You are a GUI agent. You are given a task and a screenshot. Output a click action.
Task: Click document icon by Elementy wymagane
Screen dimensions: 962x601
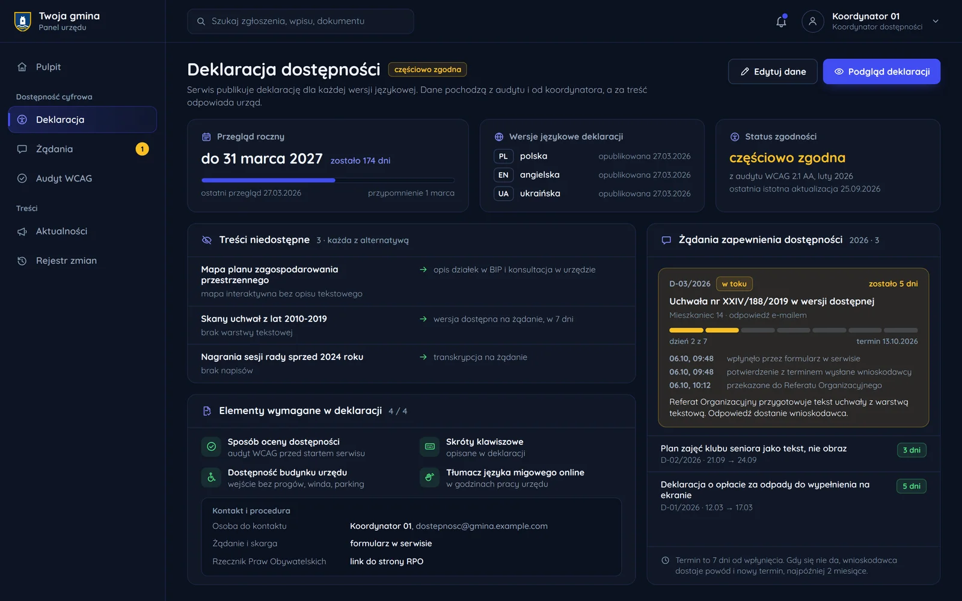coord(207,411)
